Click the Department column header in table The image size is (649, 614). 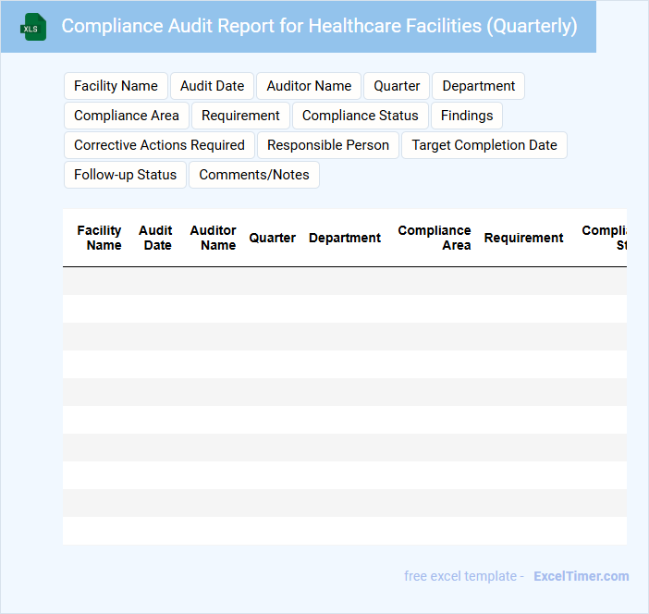tap(344, 238)
